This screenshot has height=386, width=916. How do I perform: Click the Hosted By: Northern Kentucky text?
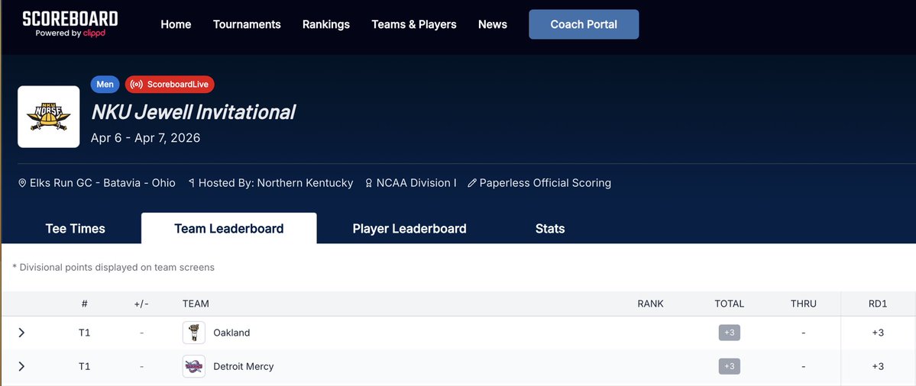point(276,183)
